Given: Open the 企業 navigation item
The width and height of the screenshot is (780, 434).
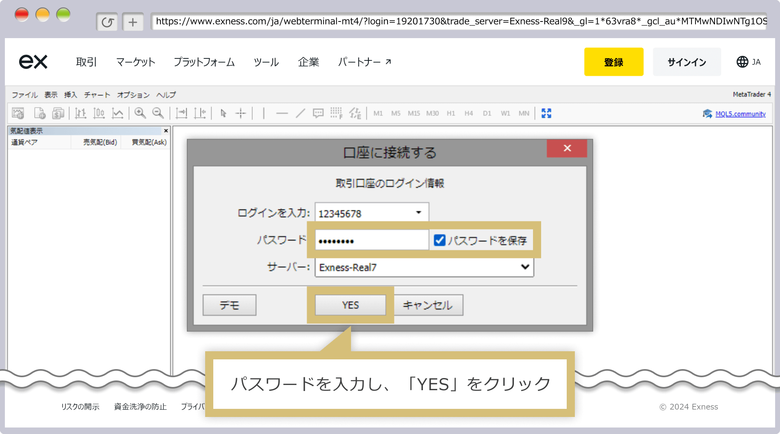Looking at the screenshot, I should click(309, 62).
